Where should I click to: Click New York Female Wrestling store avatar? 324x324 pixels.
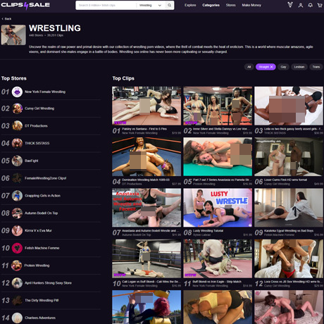coord(17,92)
